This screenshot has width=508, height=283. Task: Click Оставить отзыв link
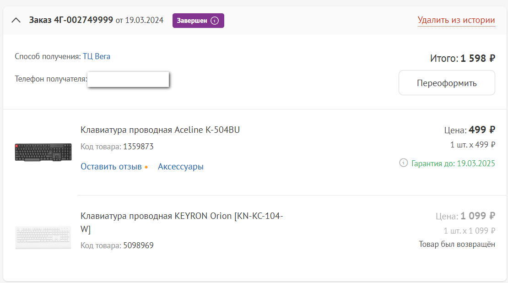point(111,167)
